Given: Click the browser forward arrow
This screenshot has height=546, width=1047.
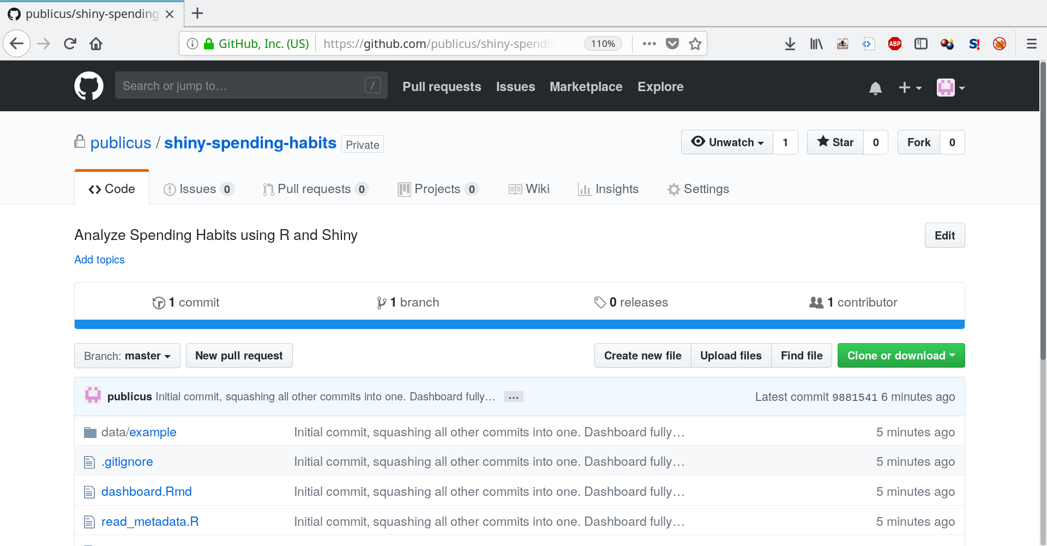Looking at the screenshot, I should click(x=44, y=44).
